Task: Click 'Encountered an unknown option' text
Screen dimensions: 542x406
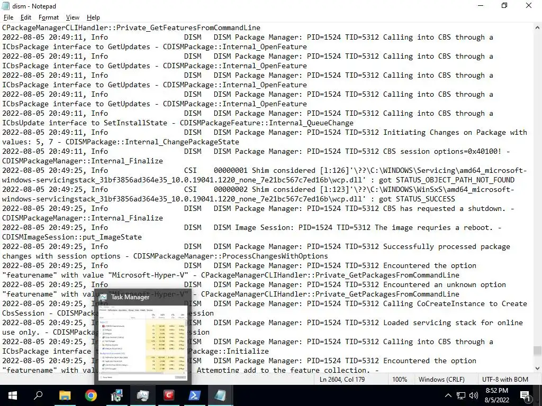Action: pos(444,285)
